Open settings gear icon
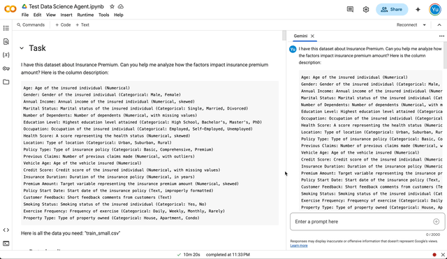 [x=366, y=9]
